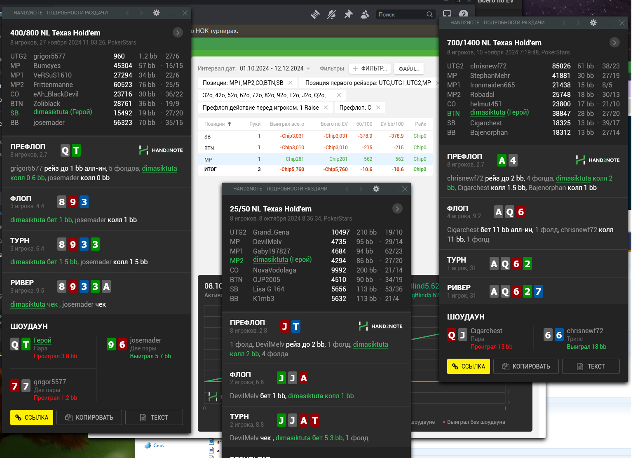Open the 'ФАЙЛ...' button next to filters

[x=409, y=69]
